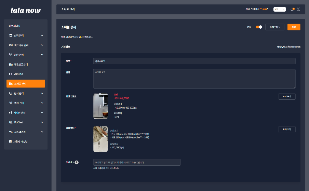This screenshot has width=309, height=191.
Task: Click the megaphone icon beside 게시판 관리
Action: coord(11,113)
